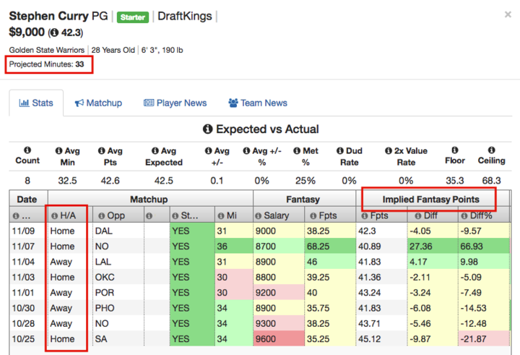Switch to the Team News tab

(257, 103)
